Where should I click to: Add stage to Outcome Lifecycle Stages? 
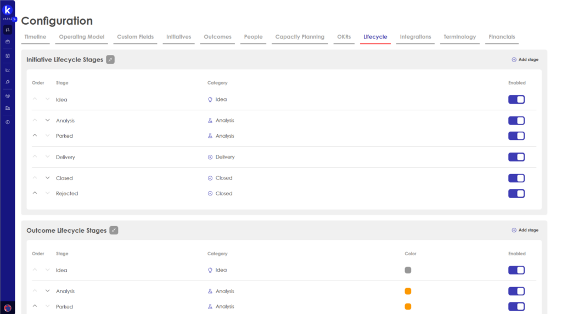[525, 230]
